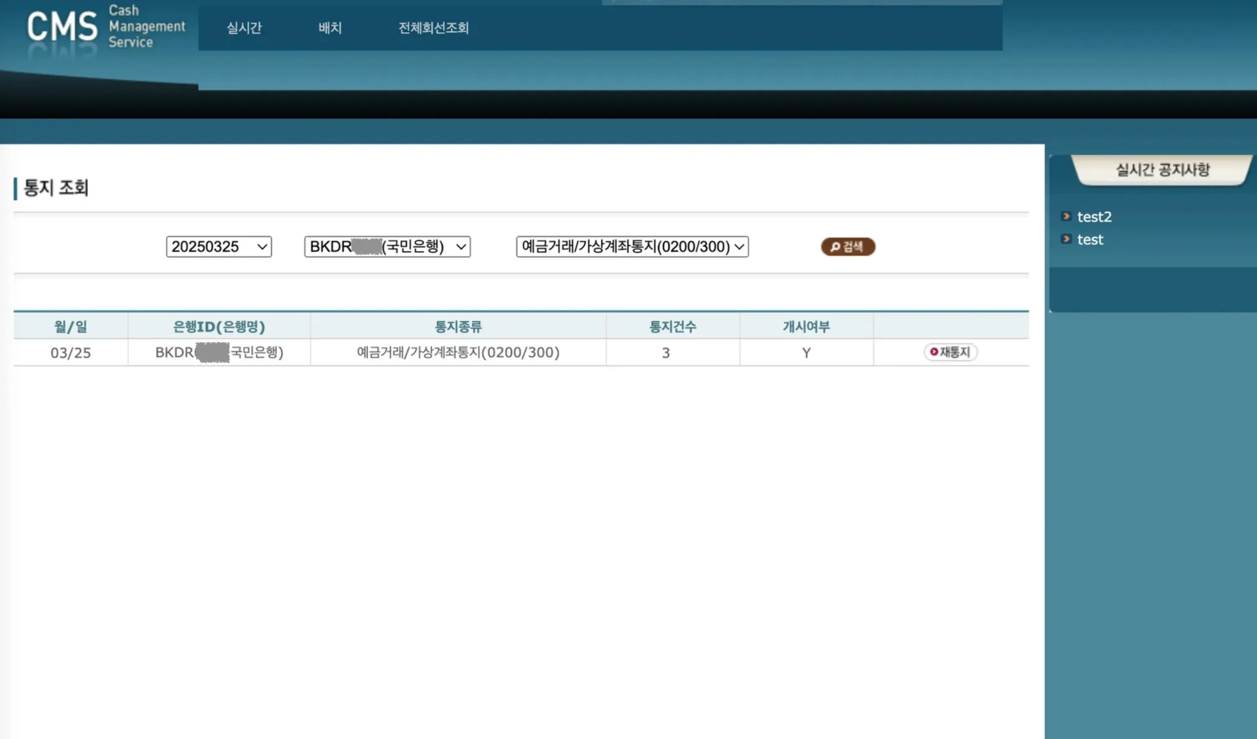The height and width of the screenshot is (739, 1257).
Task: Click the red circle icon on the 재통지 button
Action: pos(934,352)
